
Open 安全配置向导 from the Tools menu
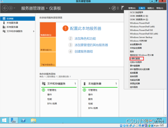click(136, 44)
